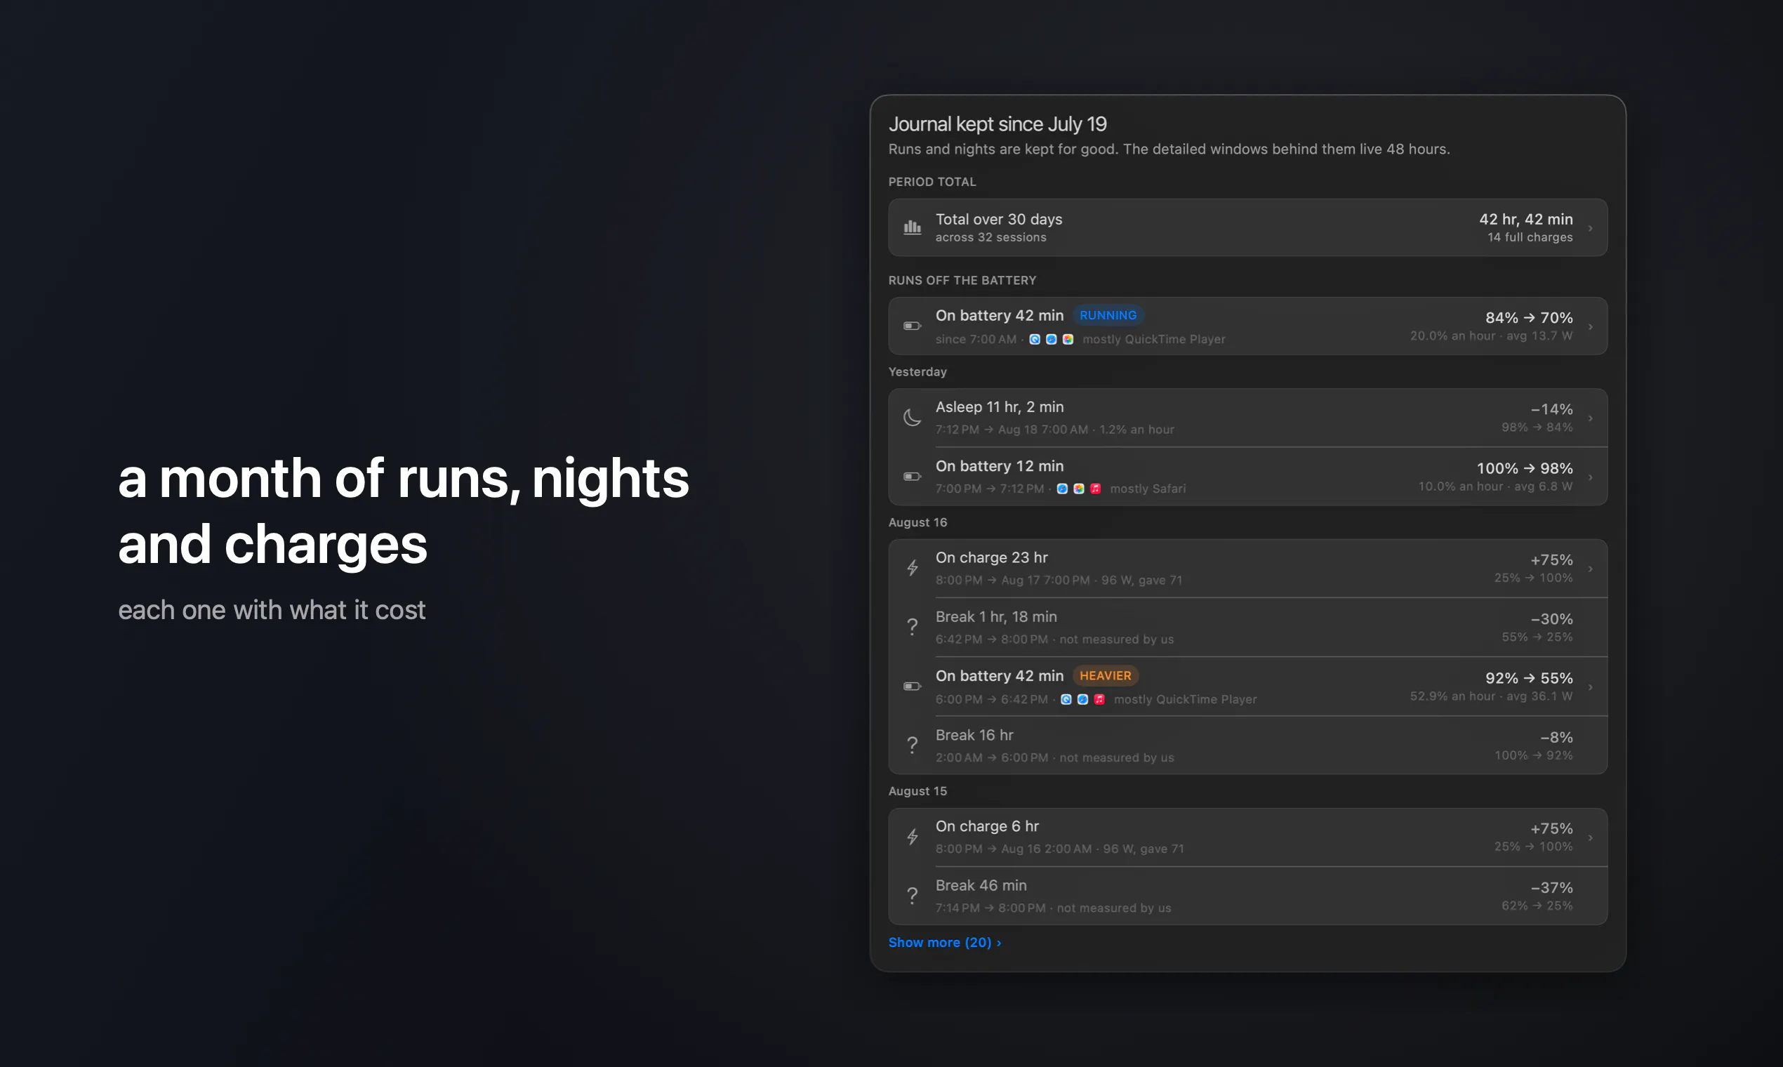This screenshot has height=1067, width=1783.
Task: Open the chevron on the 100% → 98% row
Action: click(x=1591, y=477)
